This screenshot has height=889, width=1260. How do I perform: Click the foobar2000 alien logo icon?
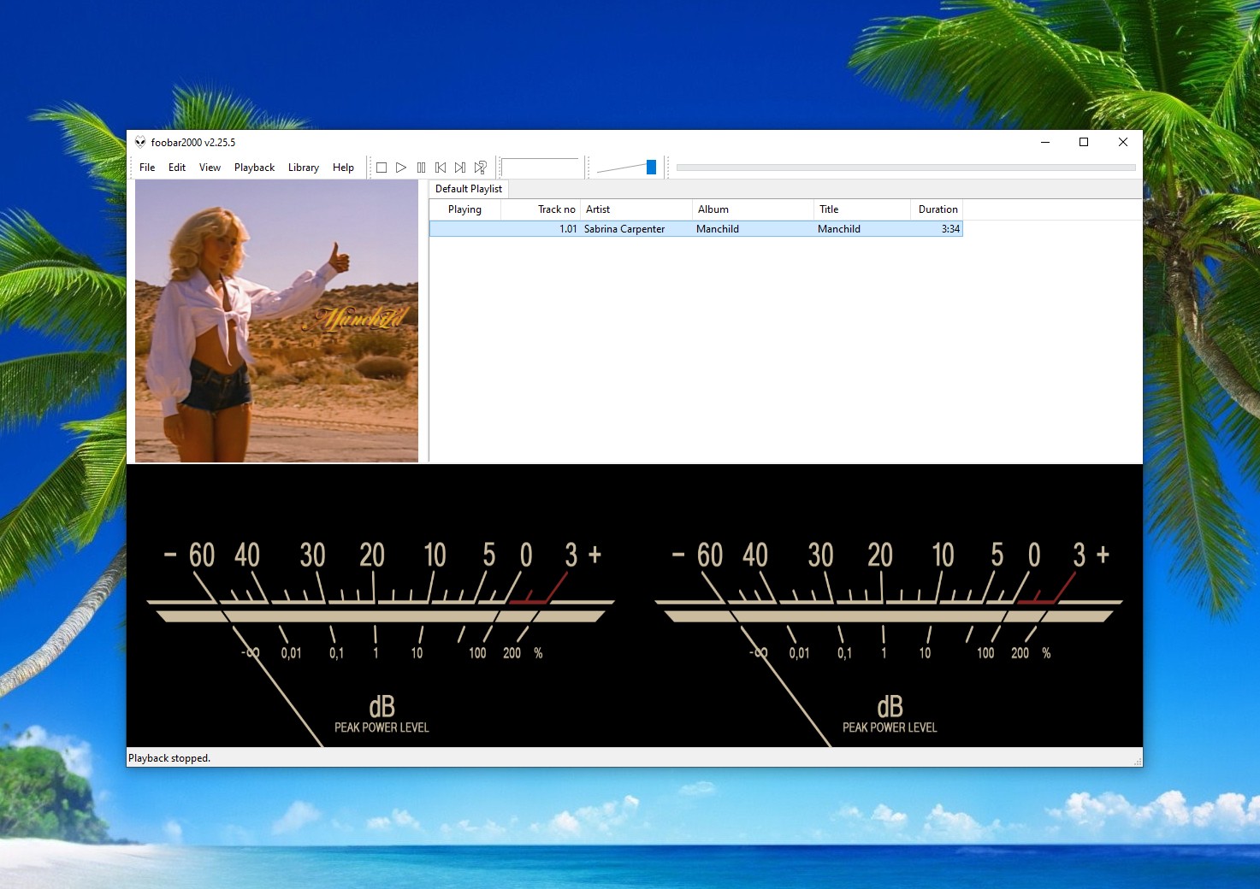pos(140,143)
